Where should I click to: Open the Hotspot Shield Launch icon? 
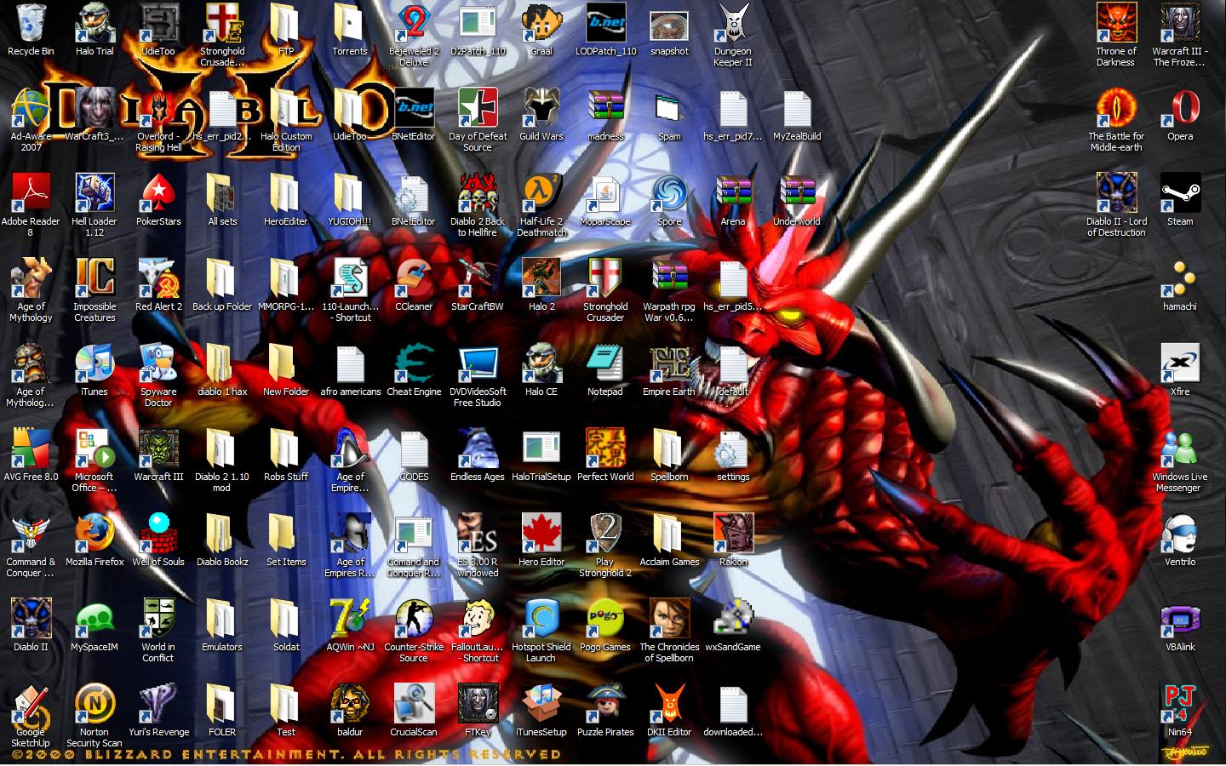tap(541, 619)
